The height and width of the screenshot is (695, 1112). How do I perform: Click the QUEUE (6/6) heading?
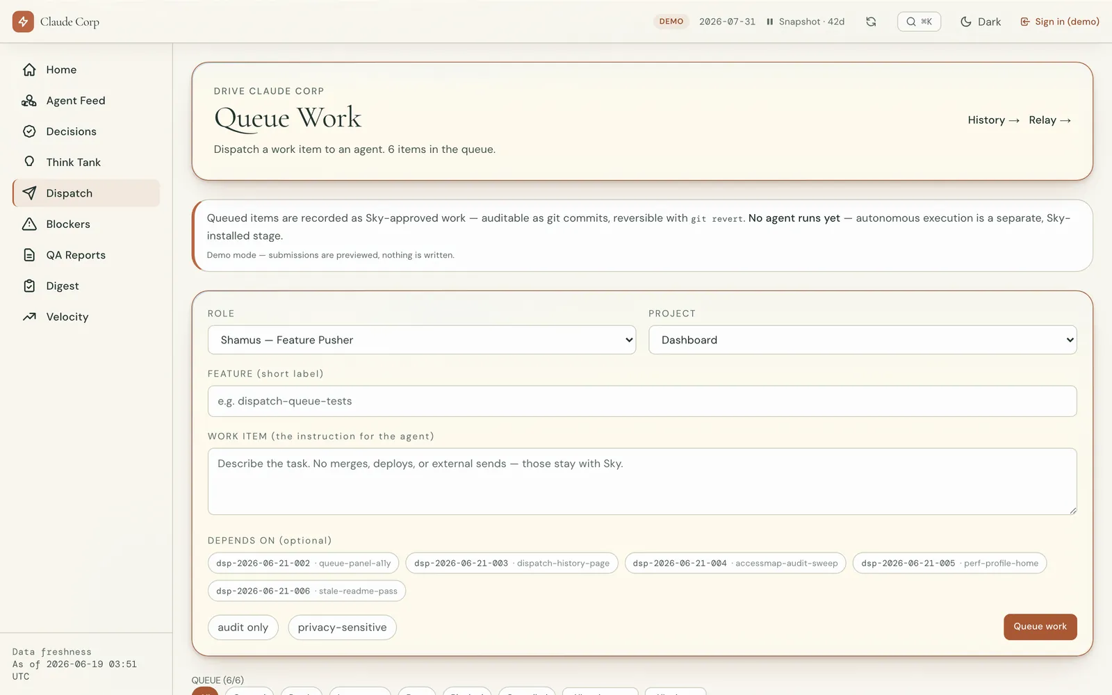[x=218, y=680]
